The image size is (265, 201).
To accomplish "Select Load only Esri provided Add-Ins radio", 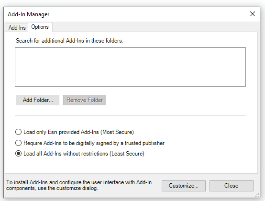I will (19, 132).
